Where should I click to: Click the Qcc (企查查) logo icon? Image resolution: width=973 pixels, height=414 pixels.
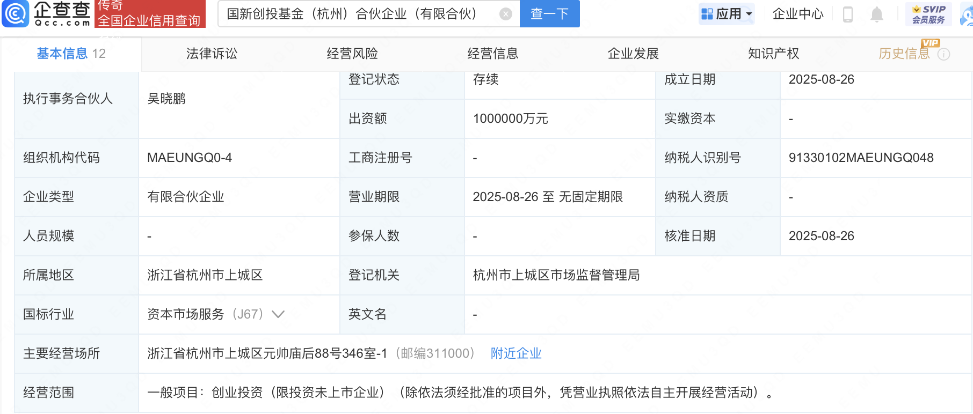(x=16, y=13)
